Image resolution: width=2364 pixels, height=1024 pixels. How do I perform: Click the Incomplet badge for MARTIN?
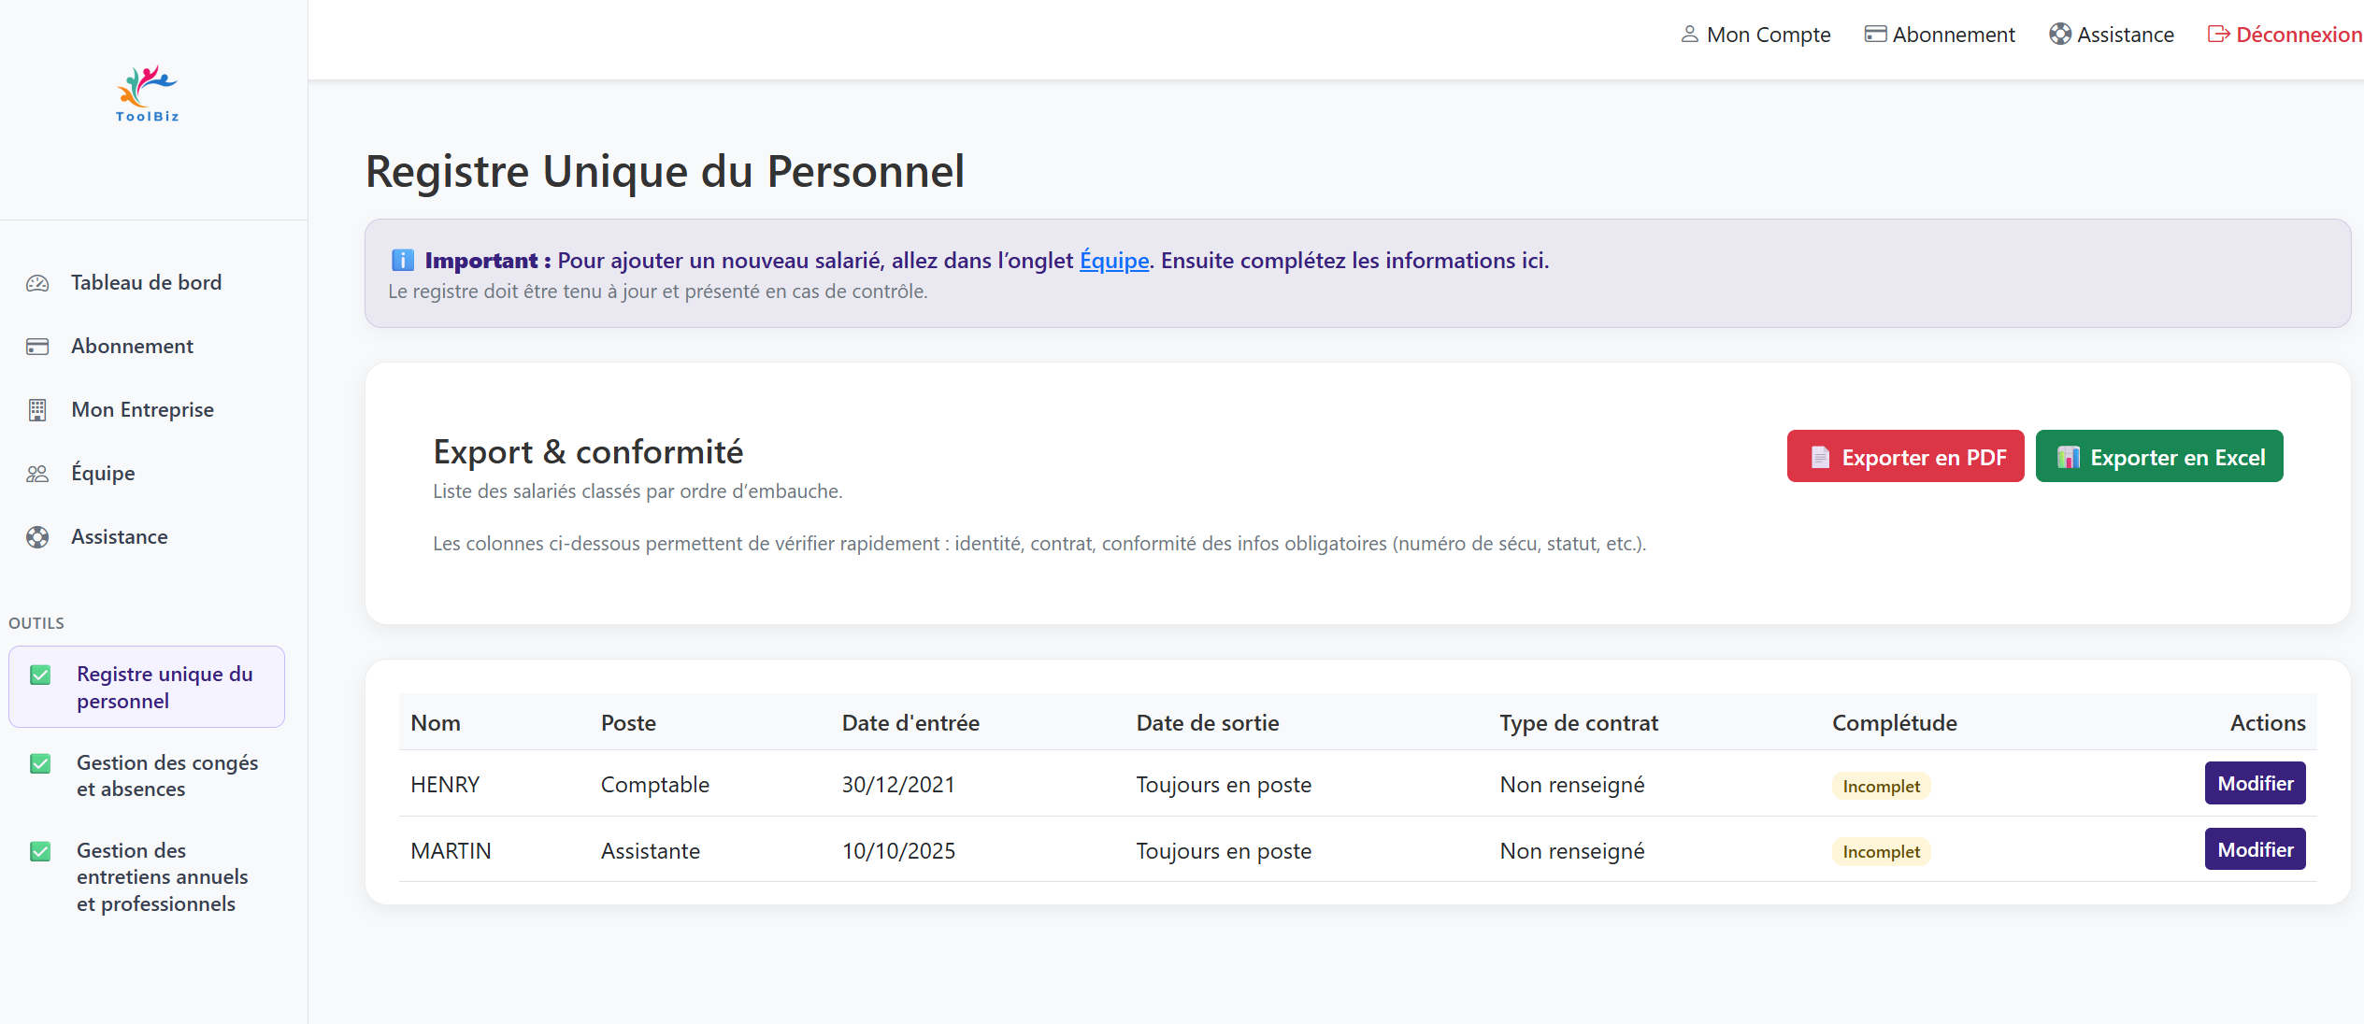[x=1880, y=852]
